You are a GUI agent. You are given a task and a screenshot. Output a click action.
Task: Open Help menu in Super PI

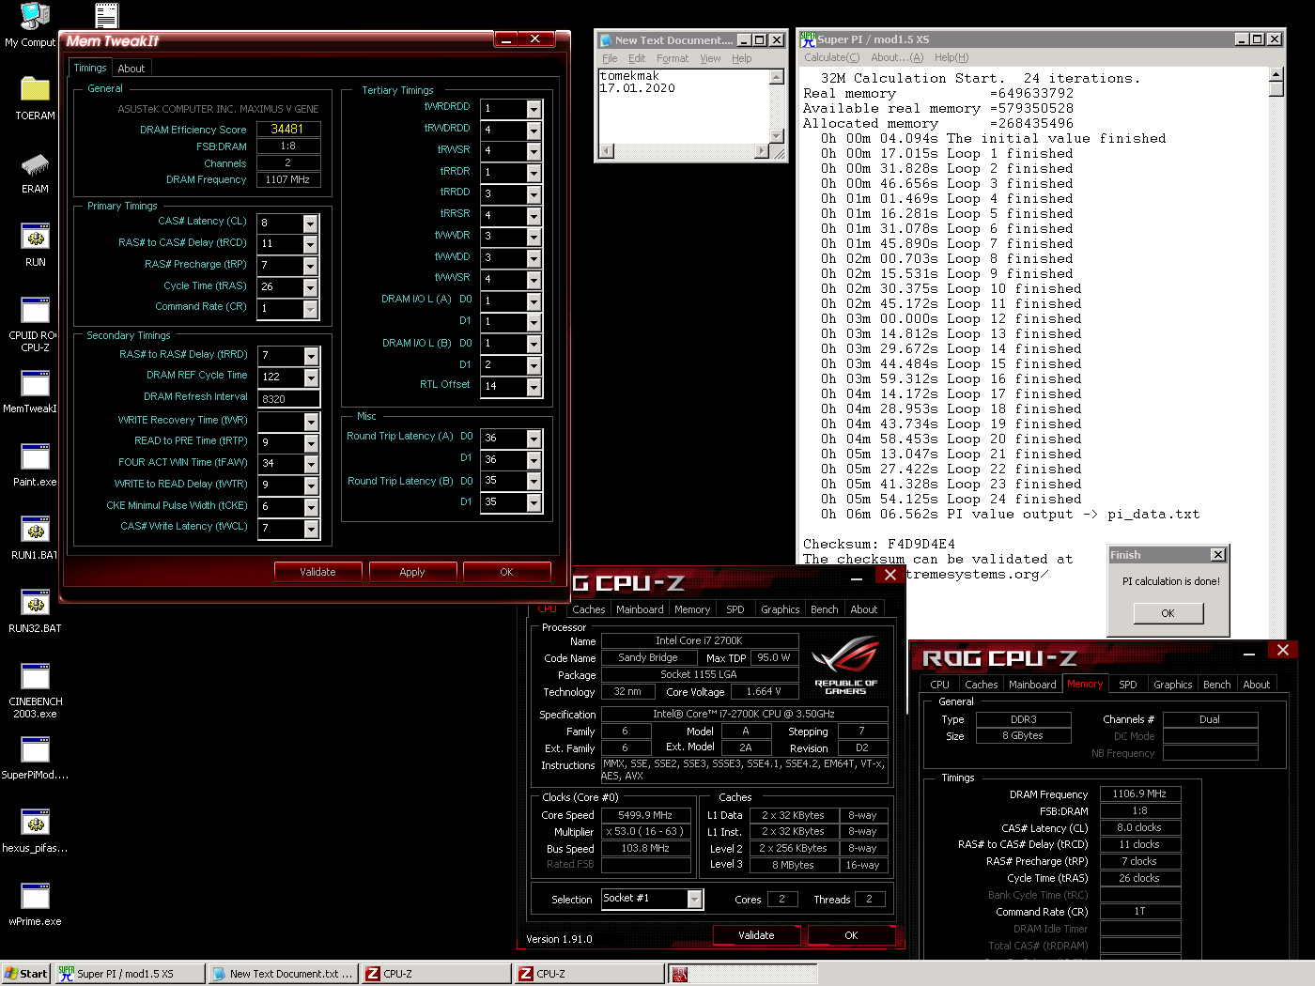pos(951,57)
